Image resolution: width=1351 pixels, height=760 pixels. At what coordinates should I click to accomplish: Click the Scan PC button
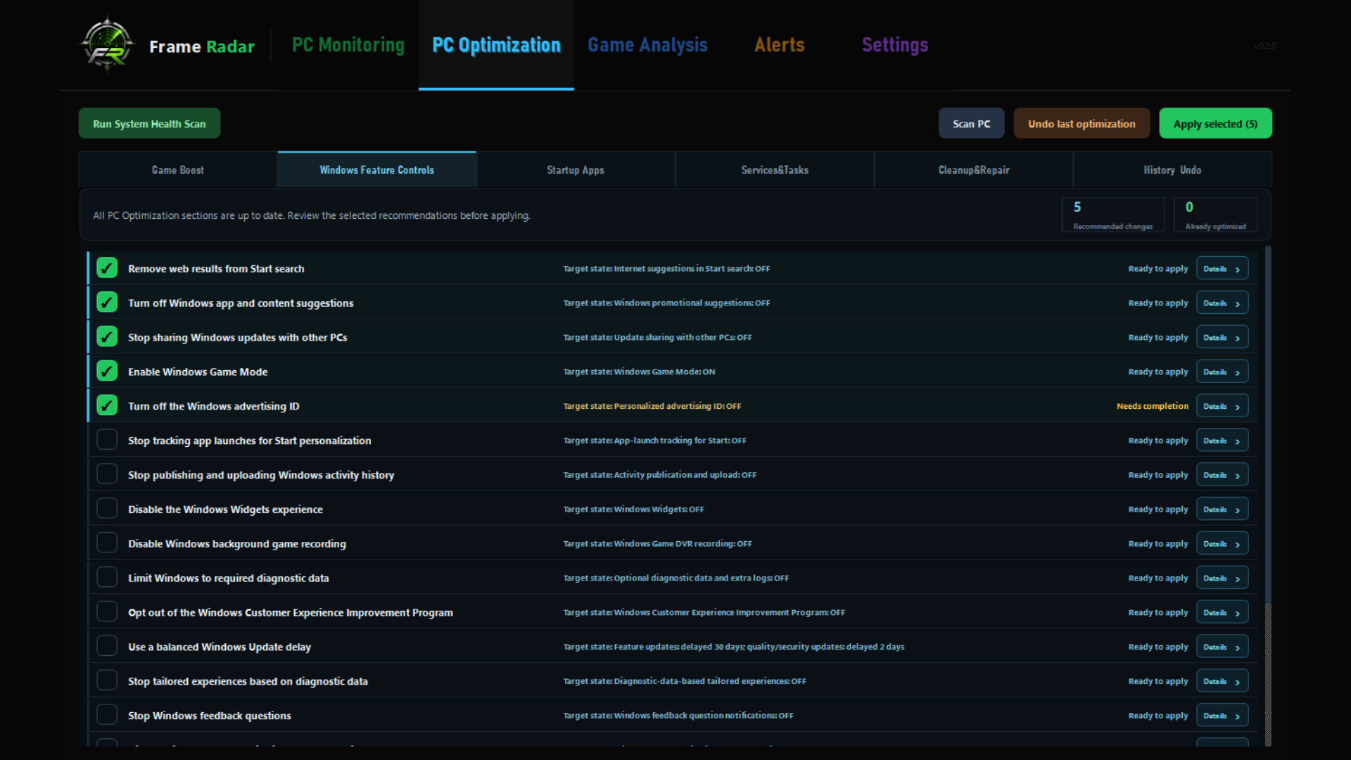click(971, 123)
